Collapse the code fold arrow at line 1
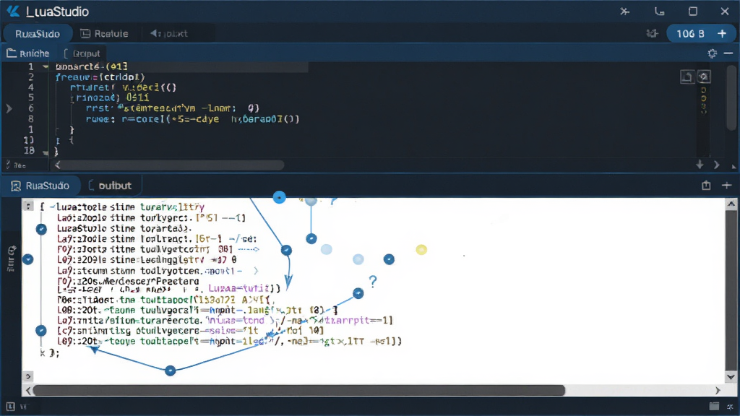The width and height of the screenshot is (740, 416). click(46, 67)
